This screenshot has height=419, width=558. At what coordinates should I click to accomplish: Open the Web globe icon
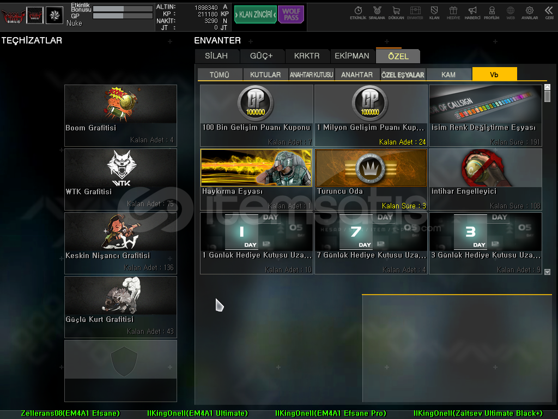511,13
